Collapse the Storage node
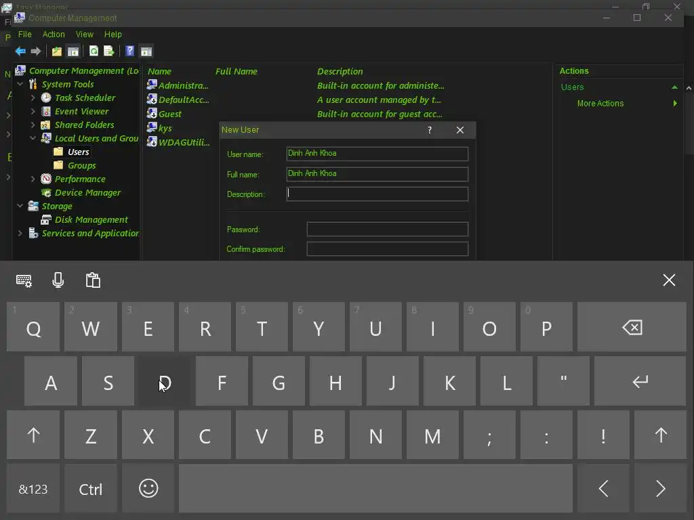The height and width of the screenshot is (520, 694). click(20, 206)
